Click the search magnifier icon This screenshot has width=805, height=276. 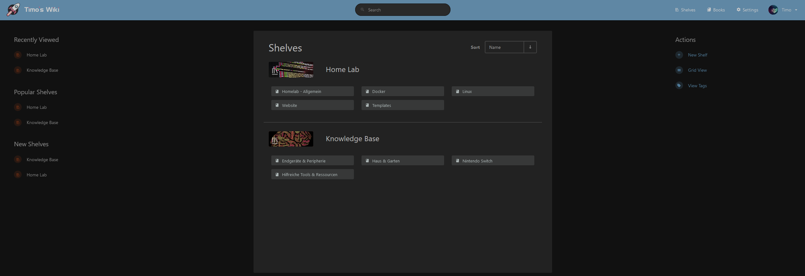(362, 10)
